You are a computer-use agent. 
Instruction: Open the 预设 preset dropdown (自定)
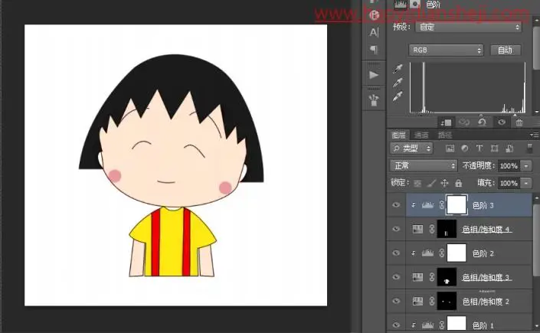468,27
